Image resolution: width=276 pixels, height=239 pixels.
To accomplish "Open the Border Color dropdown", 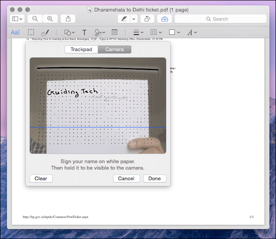I will (x=156, y=32).
